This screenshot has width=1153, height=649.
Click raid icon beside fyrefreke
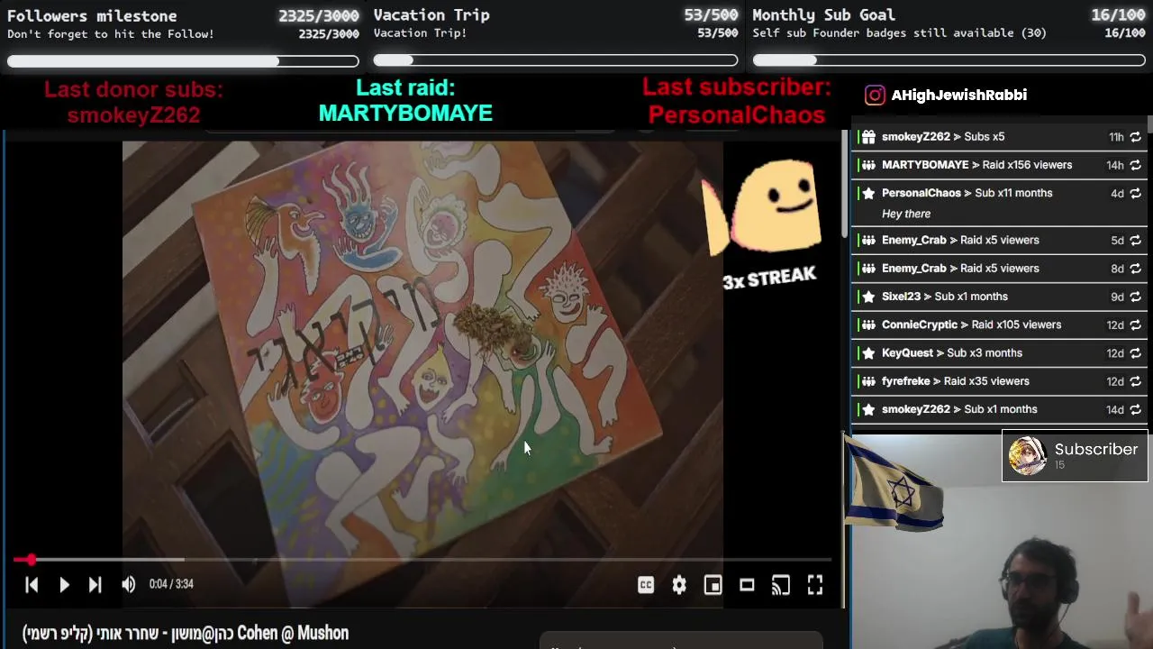pyautogui.click(x=868, y=381)
